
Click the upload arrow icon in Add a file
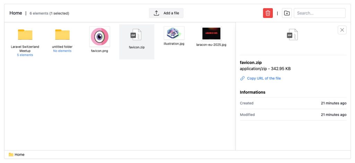[x=156, y=13]
